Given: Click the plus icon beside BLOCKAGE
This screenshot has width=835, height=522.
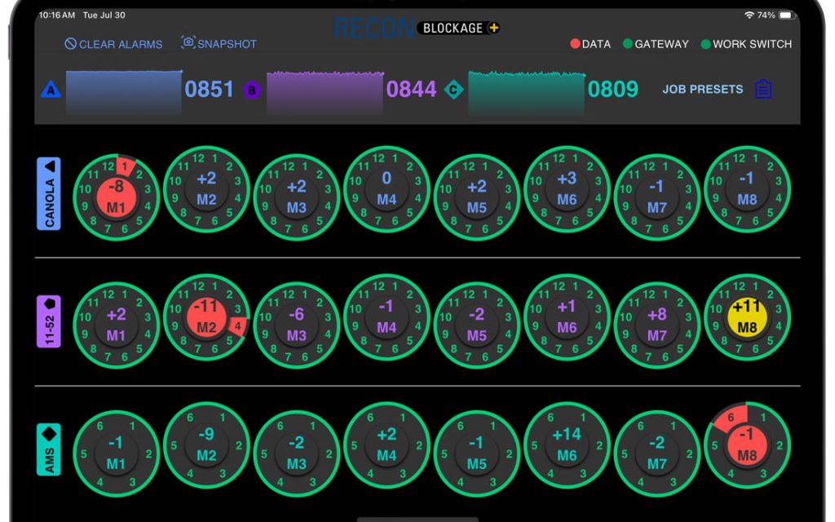Looking at the screenshot, I should coord(493,27).
